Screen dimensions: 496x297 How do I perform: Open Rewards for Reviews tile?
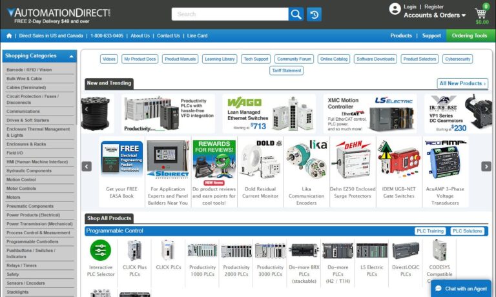(214, 172)
